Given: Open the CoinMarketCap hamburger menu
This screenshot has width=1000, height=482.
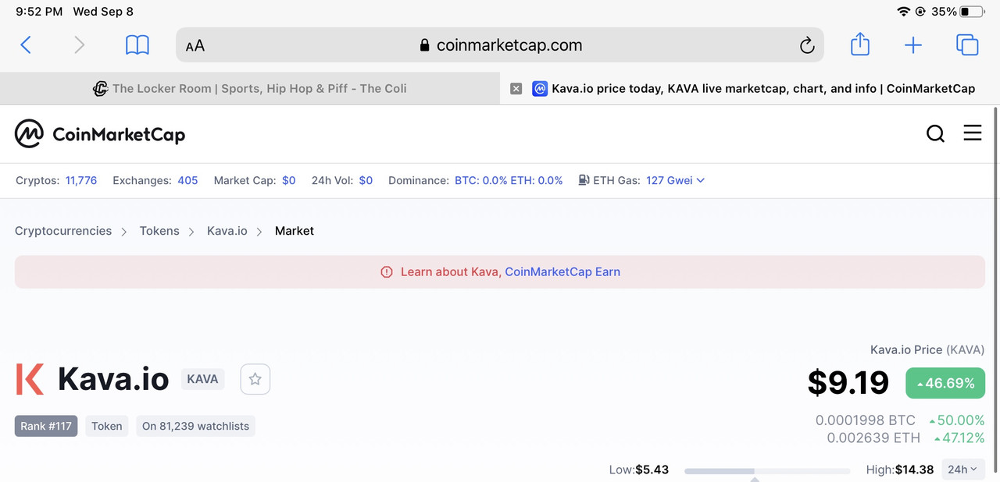Looking at the screenshot, I should point(973,133).
